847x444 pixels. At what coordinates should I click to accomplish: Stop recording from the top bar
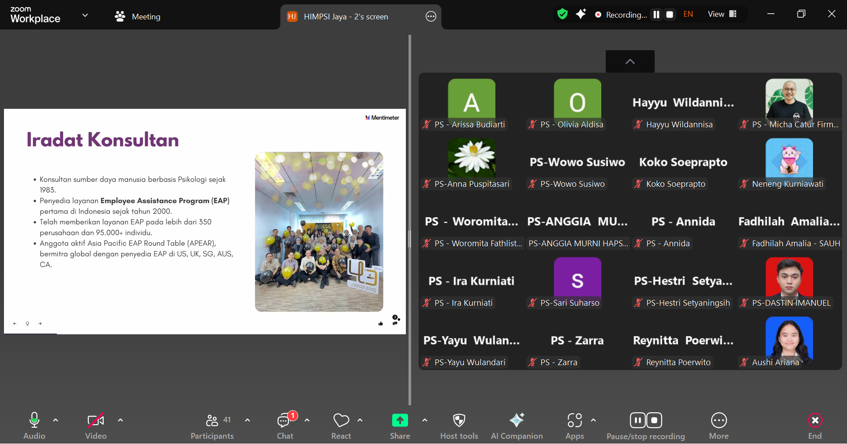[x=670, y=15]
